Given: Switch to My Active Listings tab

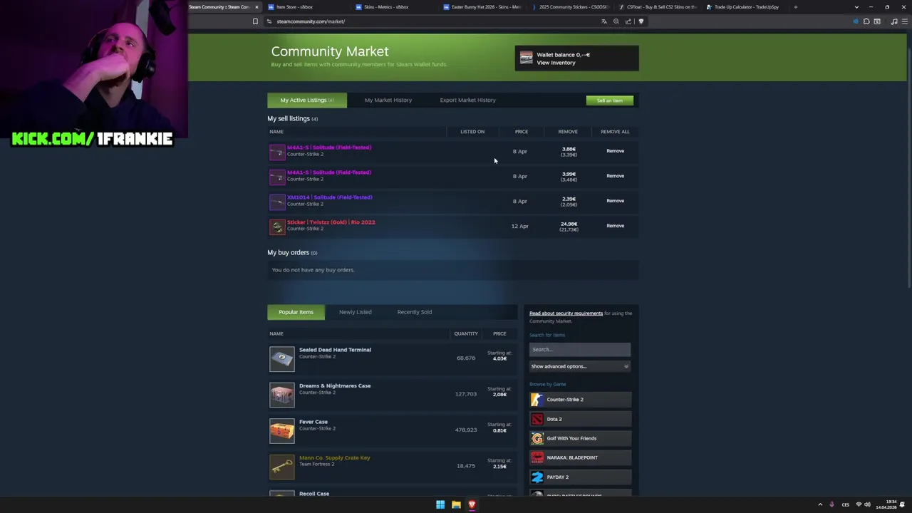Looking at the screenshot, I should 307,100.
